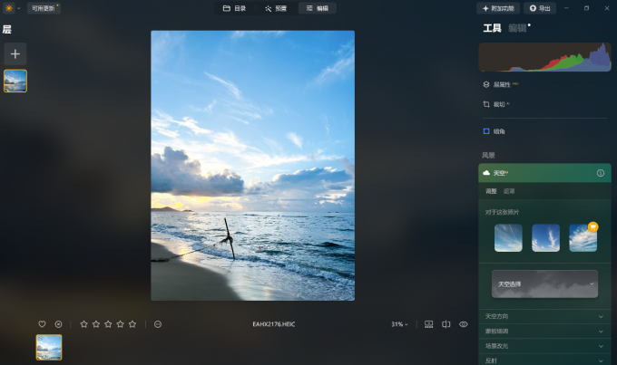617x365 pixels.
Task: Click the 风景 landscape category label
Action: pos(488,155)
